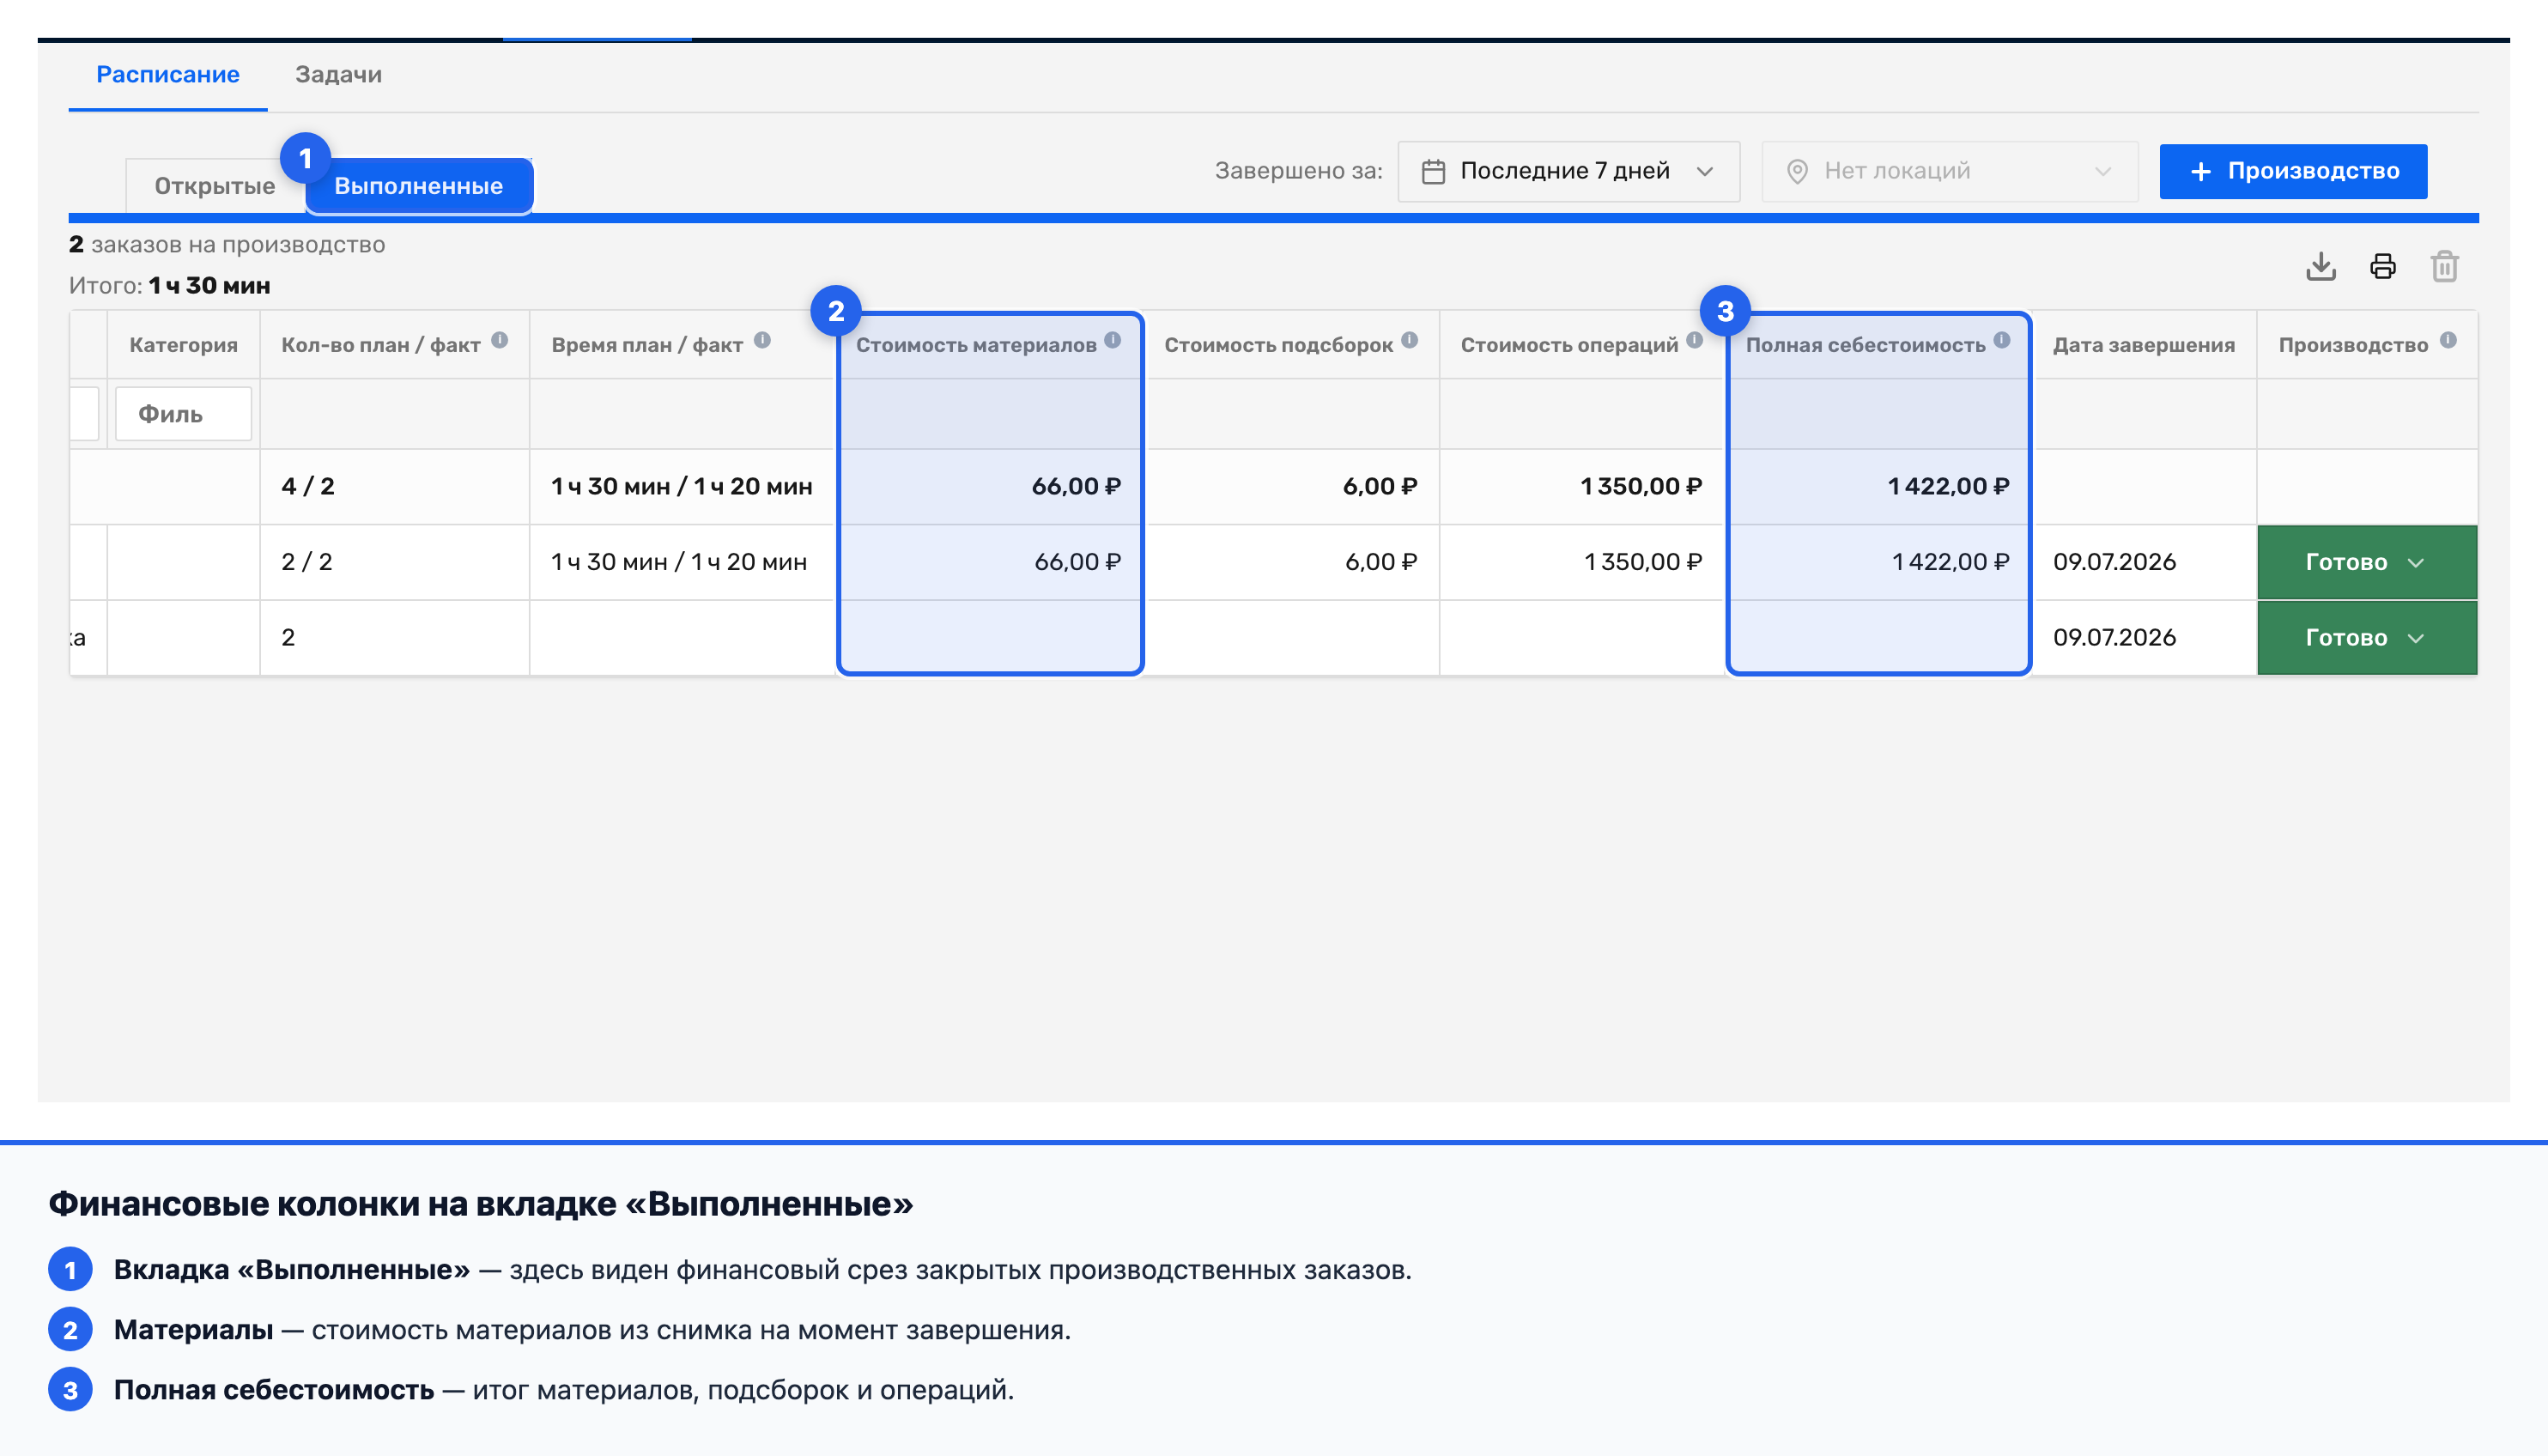
Task: Click the Дата завершения column header
Action: 2144,345
